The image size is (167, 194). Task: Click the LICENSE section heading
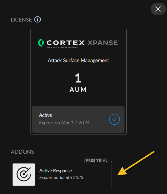click(x=21, y=20)
